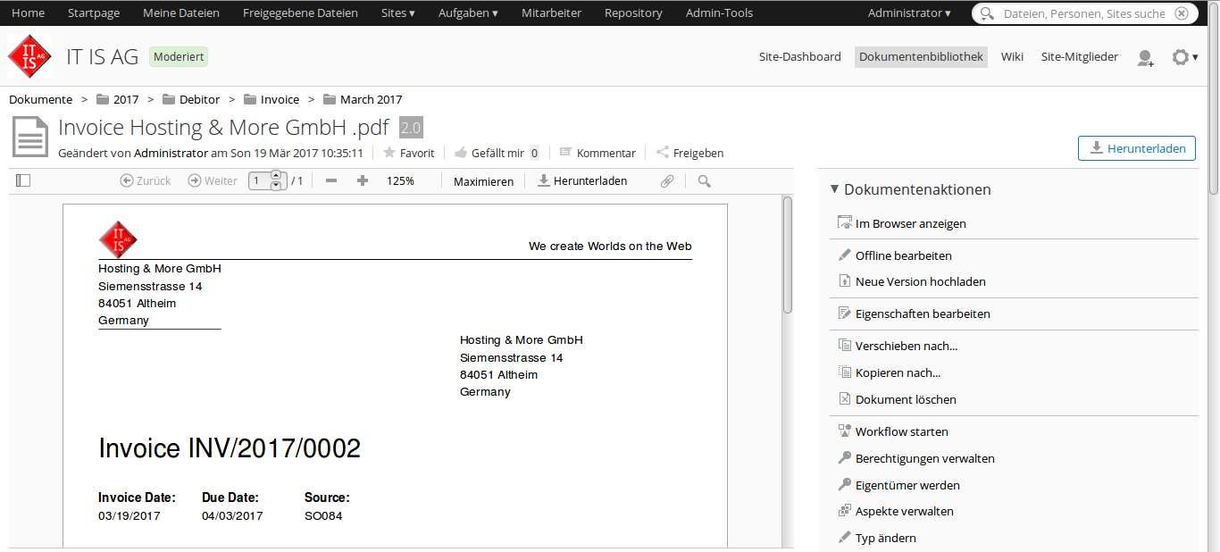Collapse the Dokumentenaktionen section
Screen dimensions: 1220x552
[910, 189]
